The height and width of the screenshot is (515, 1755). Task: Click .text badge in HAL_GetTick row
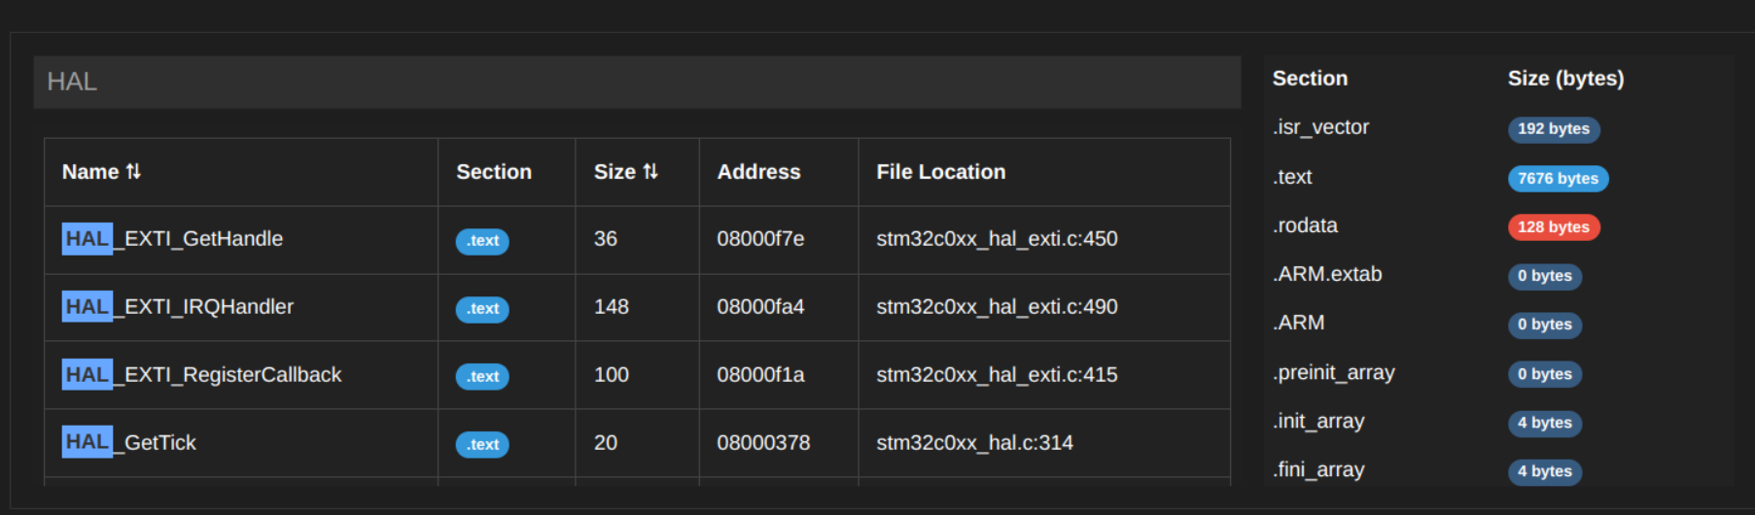click(482, 445)
